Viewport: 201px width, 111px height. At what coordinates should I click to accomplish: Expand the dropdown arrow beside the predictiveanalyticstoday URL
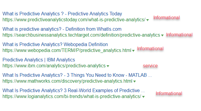(147, 20)
